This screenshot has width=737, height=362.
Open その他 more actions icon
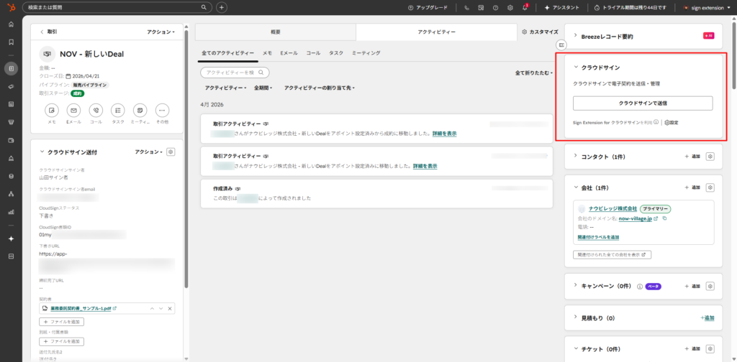click(162, 110)
